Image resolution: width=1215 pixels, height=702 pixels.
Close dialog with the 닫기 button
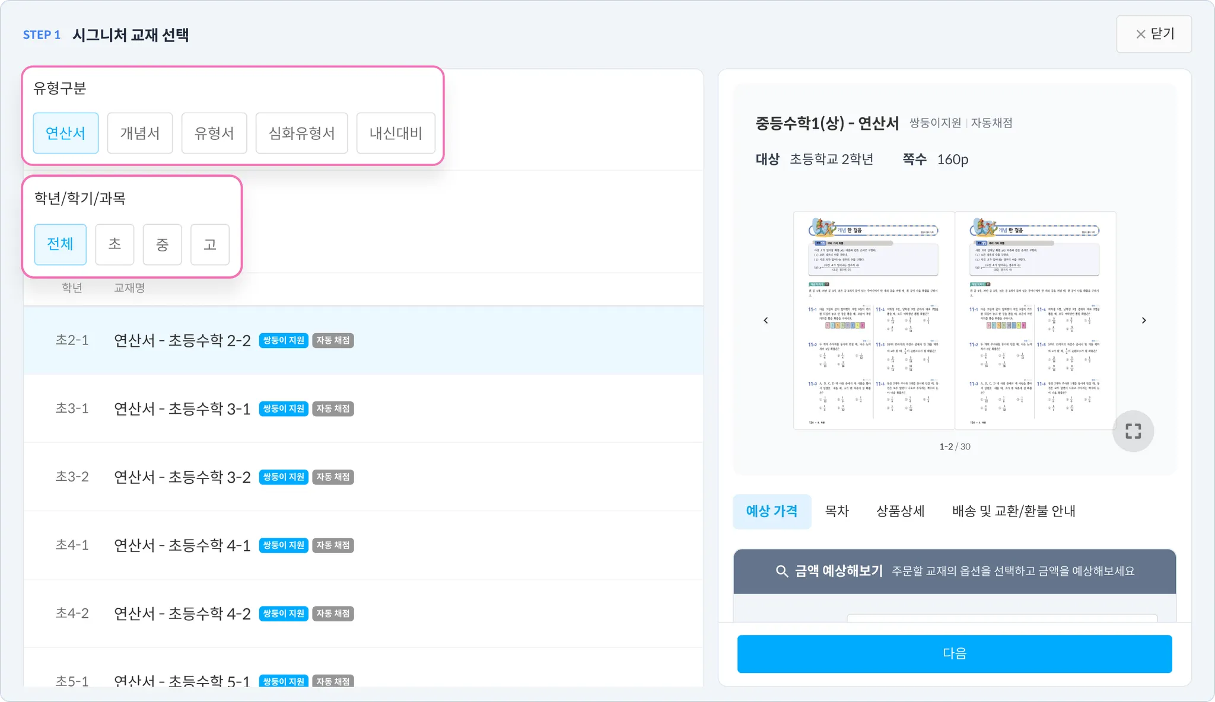coord(1154,34)
